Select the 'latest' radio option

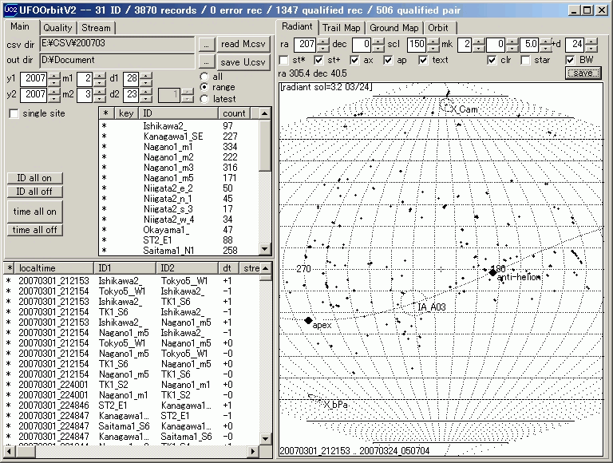pos(204,99)
